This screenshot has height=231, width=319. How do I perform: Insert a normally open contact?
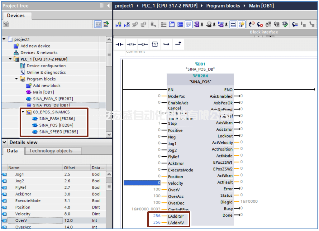coord(120,44)
